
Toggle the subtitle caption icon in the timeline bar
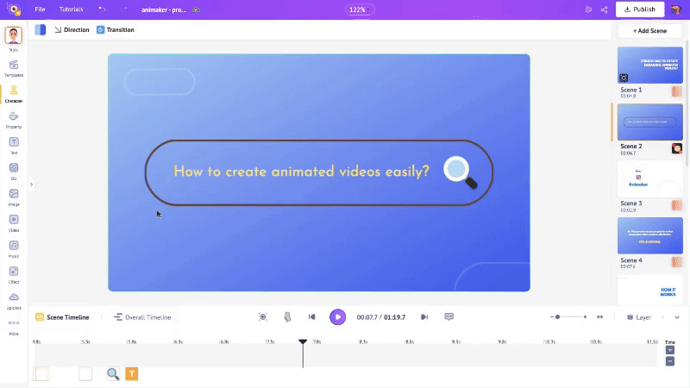[448, 317]
